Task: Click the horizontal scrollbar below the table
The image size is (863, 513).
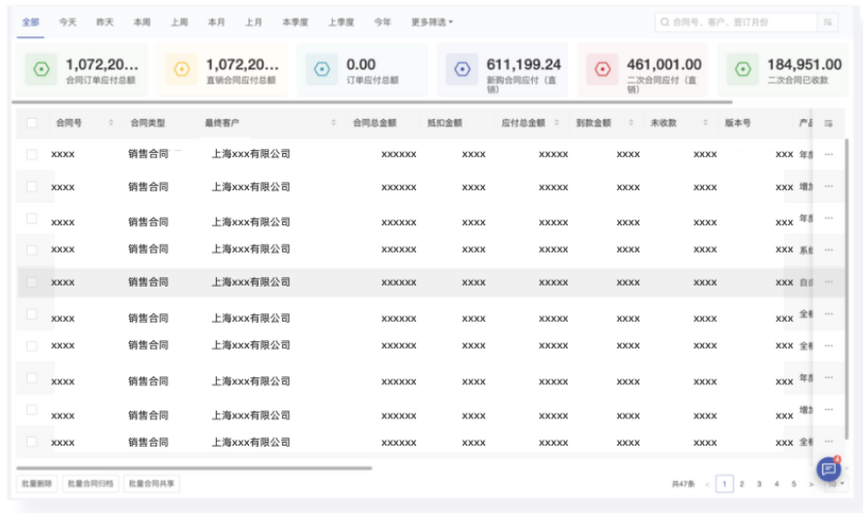Action: [195, 468]
